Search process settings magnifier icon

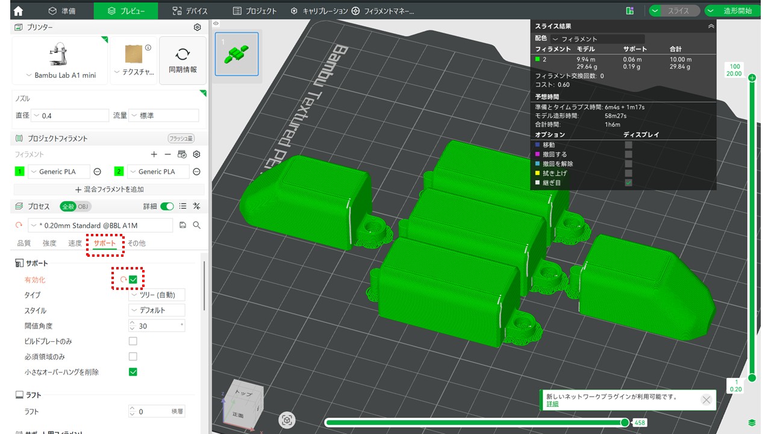click(x=197, y=225)
